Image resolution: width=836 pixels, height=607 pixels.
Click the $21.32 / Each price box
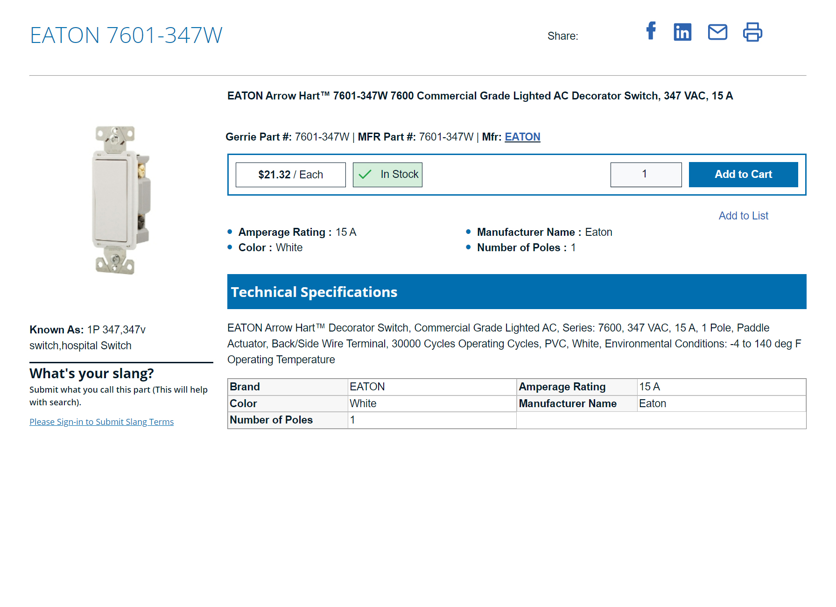(290, 175)
